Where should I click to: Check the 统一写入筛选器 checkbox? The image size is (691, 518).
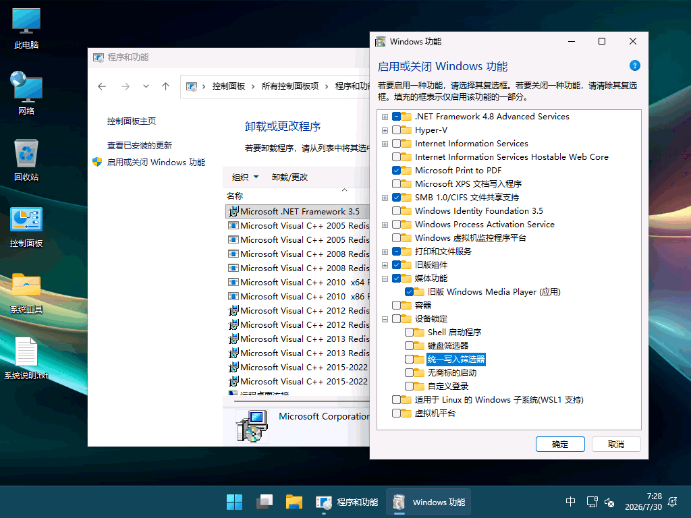pos(410,359)
